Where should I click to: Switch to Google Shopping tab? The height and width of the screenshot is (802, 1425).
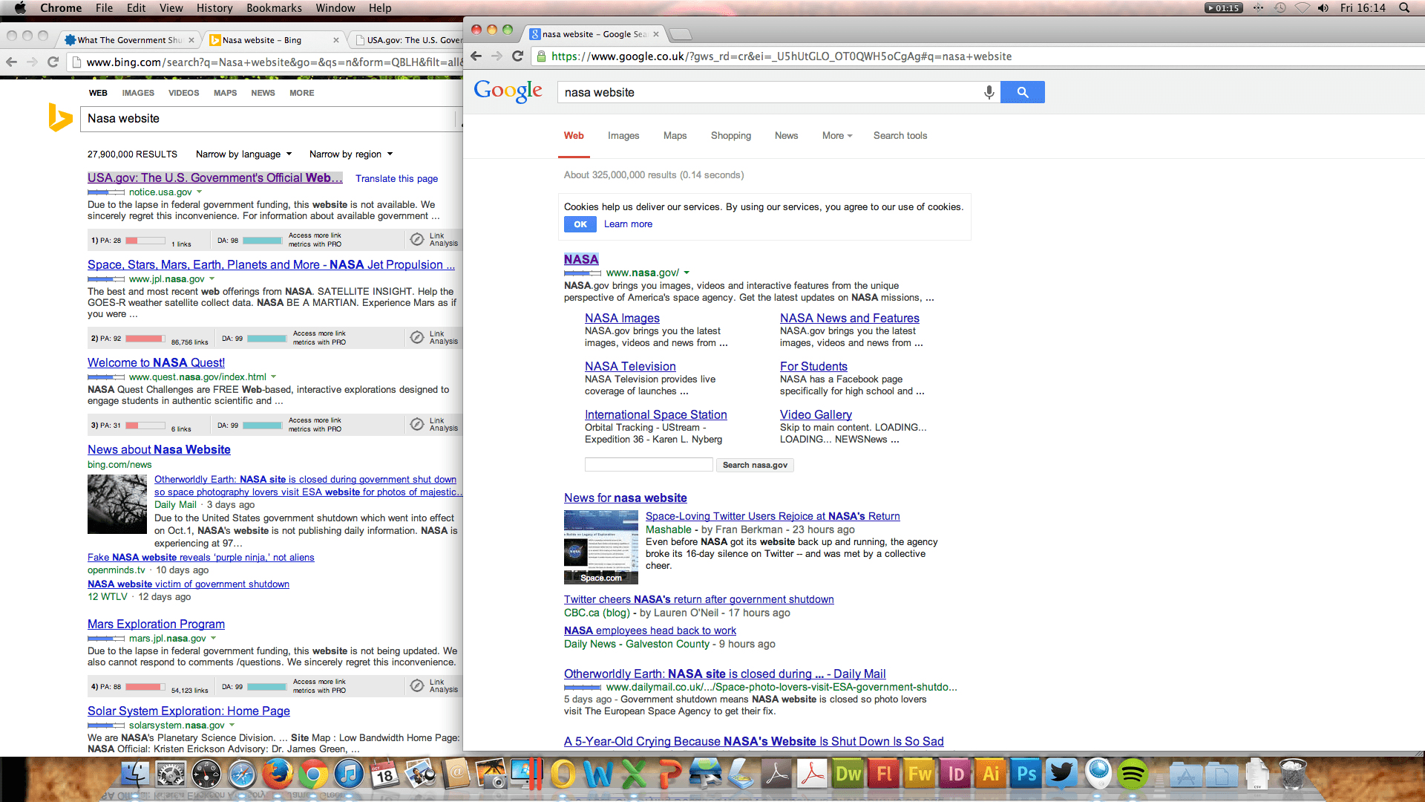tap(731, 136)
